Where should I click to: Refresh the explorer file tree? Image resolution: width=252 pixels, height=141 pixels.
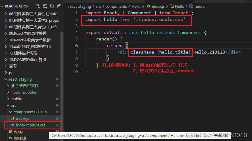(x=52, y=6)
